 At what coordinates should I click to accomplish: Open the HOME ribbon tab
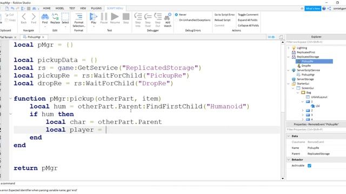tap(46, 9)
